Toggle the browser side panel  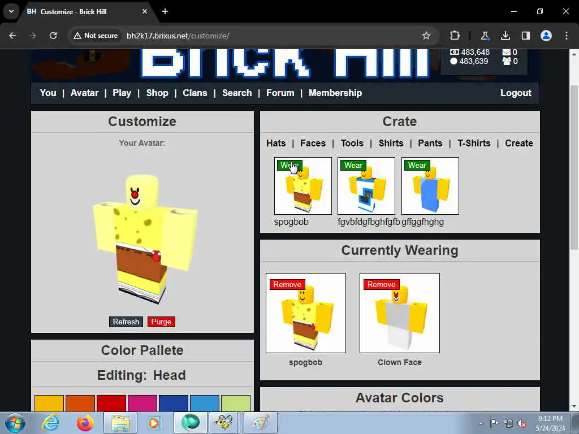pyautogui.click(x=525, y=36)
